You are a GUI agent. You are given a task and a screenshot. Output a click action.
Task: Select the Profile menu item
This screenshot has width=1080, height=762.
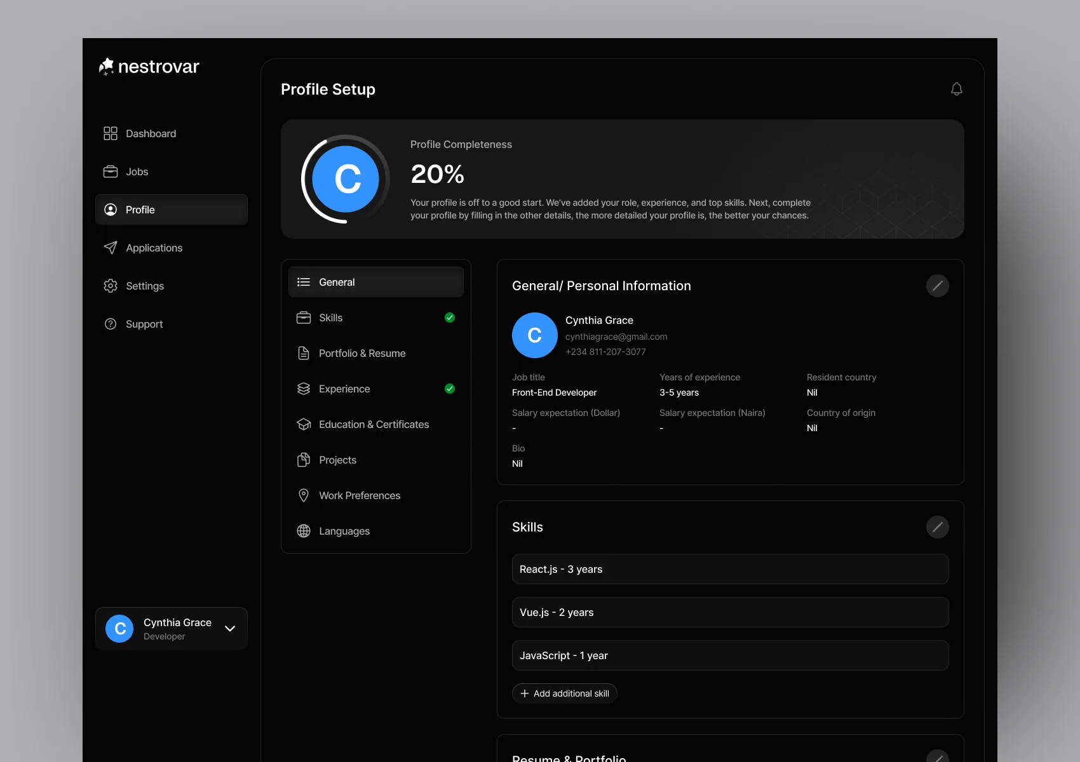172,210
